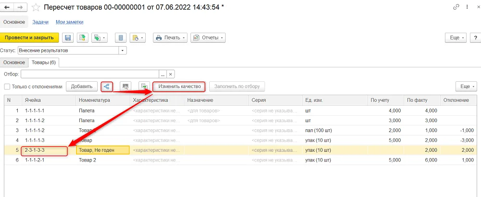Viewport: 481px width, 197px height.
Task: Click <для товаров> in row 1
Action: [x=203, y=111]
